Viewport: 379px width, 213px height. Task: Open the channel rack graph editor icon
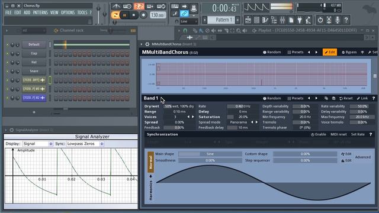point(133,31)
